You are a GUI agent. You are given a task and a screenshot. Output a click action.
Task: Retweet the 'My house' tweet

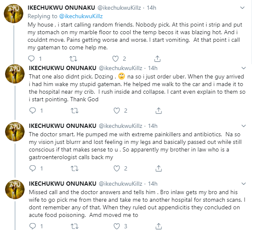(73, 59)
